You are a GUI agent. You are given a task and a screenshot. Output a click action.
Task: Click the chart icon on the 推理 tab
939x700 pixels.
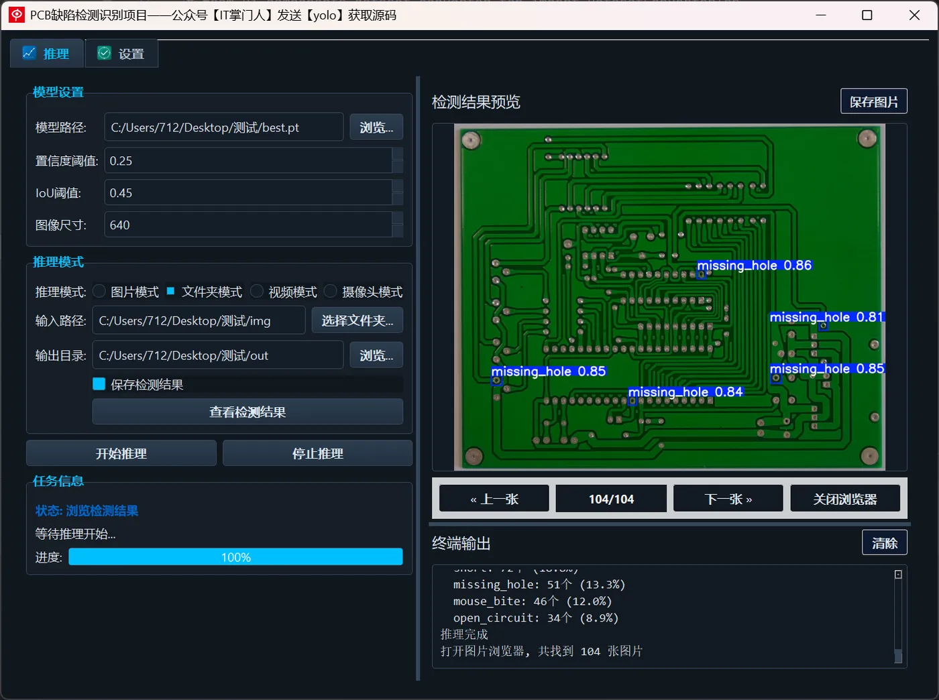[x=28, y=52]
